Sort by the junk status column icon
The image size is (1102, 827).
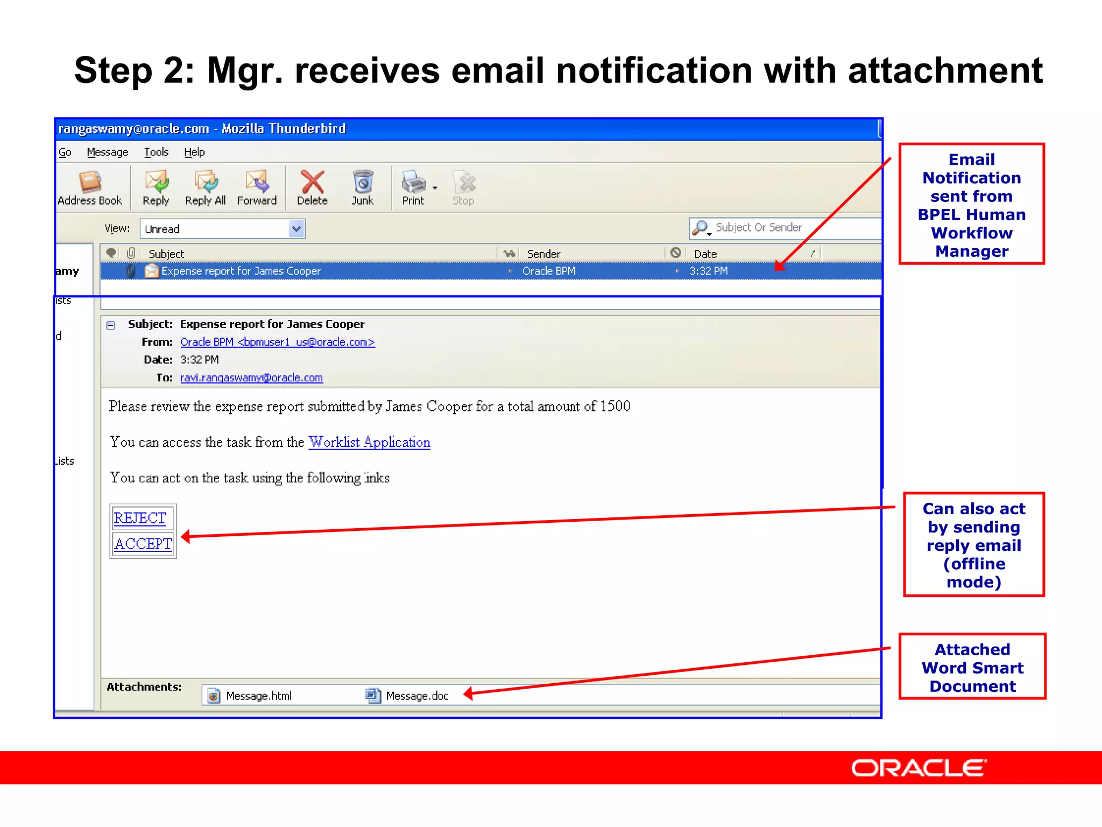pyautogui.click(x=676, y=253)
